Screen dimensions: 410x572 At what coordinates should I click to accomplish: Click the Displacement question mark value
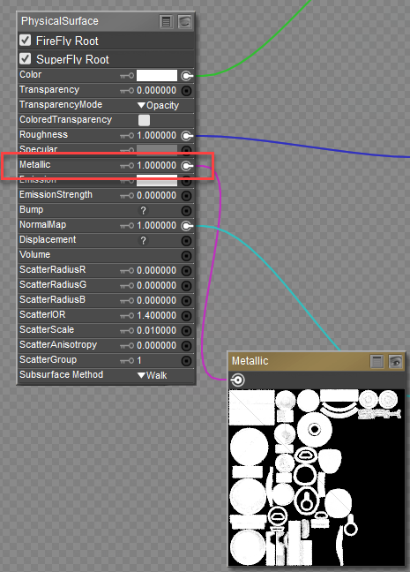click(x=143, y=241)
